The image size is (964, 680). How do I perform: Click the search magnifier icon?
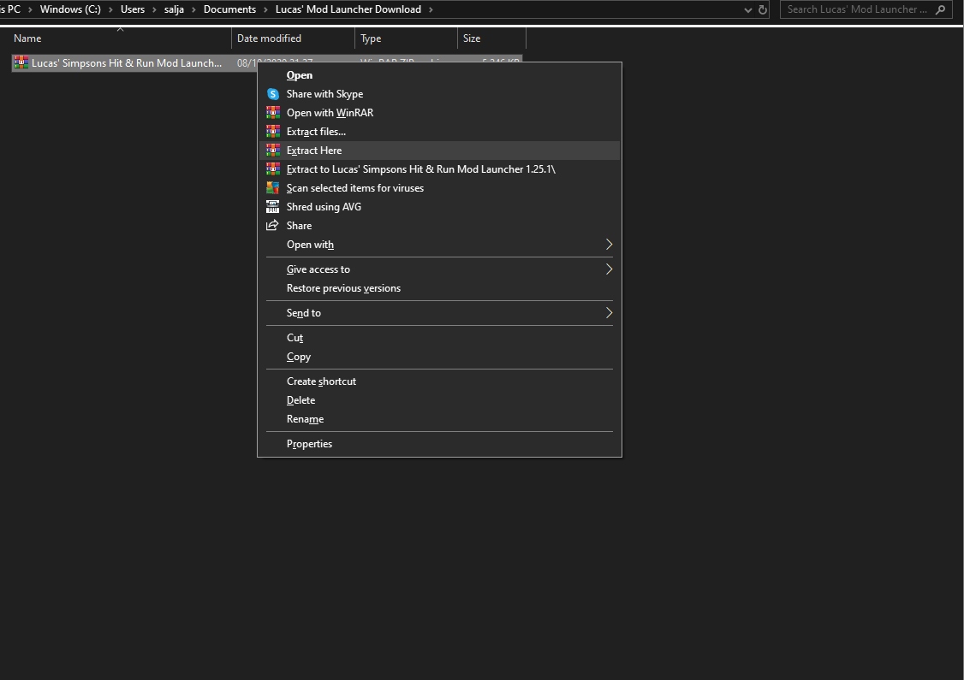pos(940,9)
